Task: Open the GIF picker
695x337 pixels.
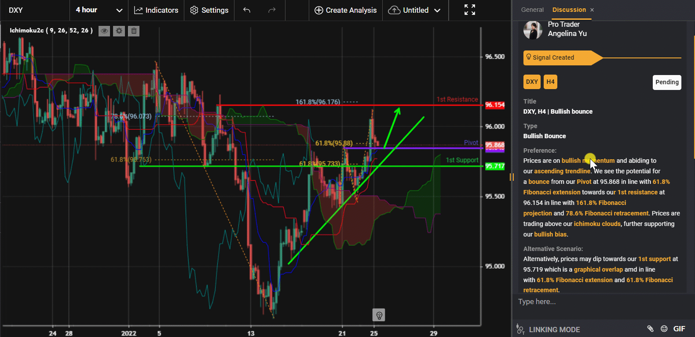Action: tap(679, 329)
